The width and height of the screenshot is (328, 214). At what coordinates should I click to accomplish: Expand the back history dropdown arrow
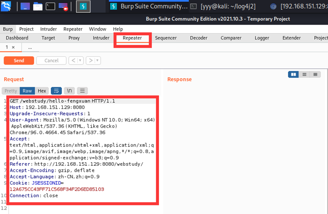click(x=80, y=60)
